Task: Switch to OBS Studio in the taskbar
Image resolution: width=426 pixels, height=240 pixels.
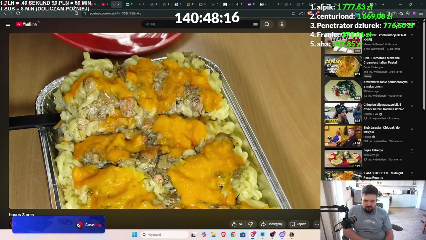Action: pos(273,235)
